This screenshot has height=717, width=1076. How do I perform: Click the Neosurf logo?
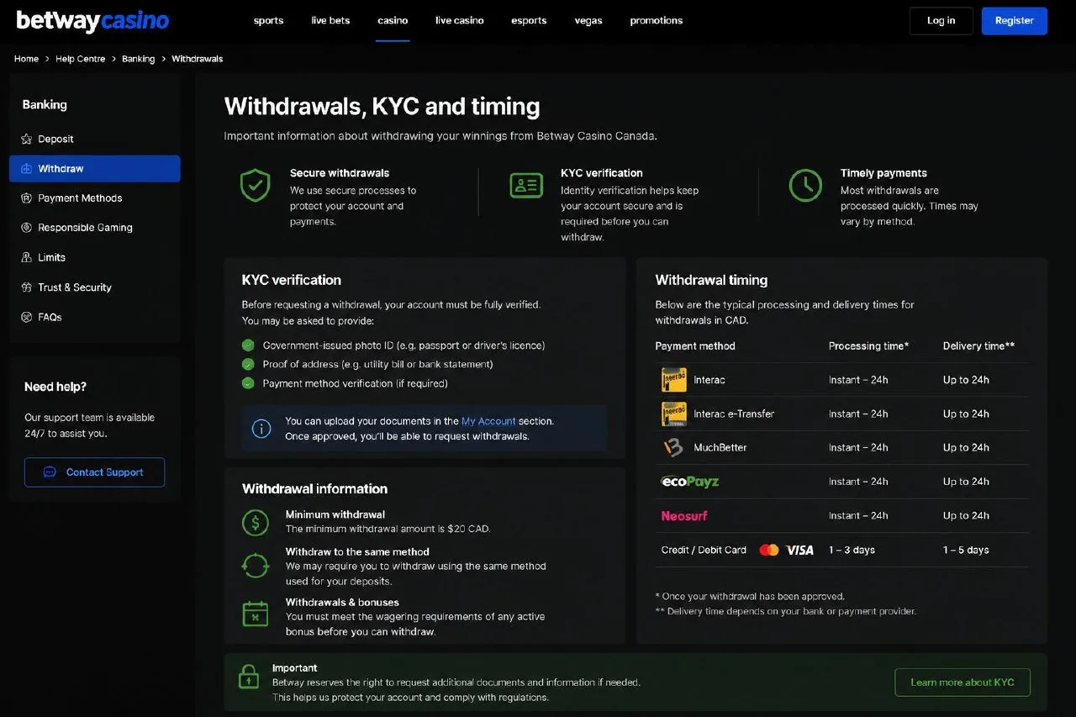684,516
